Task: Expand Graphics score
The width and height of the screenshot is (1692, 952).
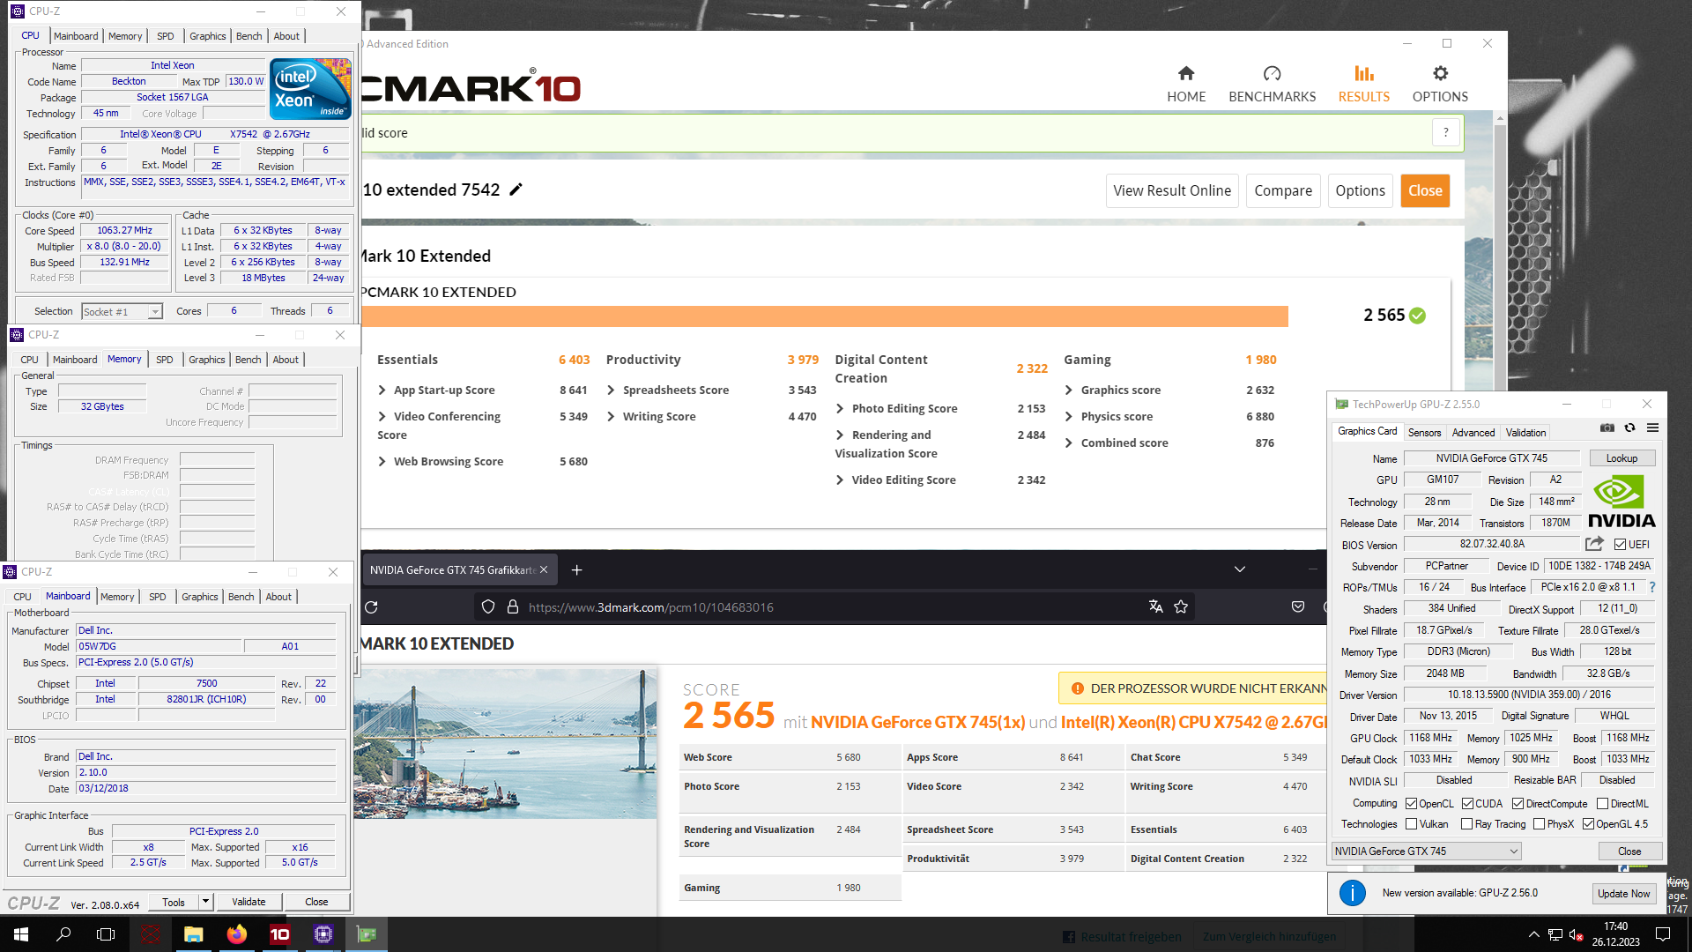Action: [1069, 390]
